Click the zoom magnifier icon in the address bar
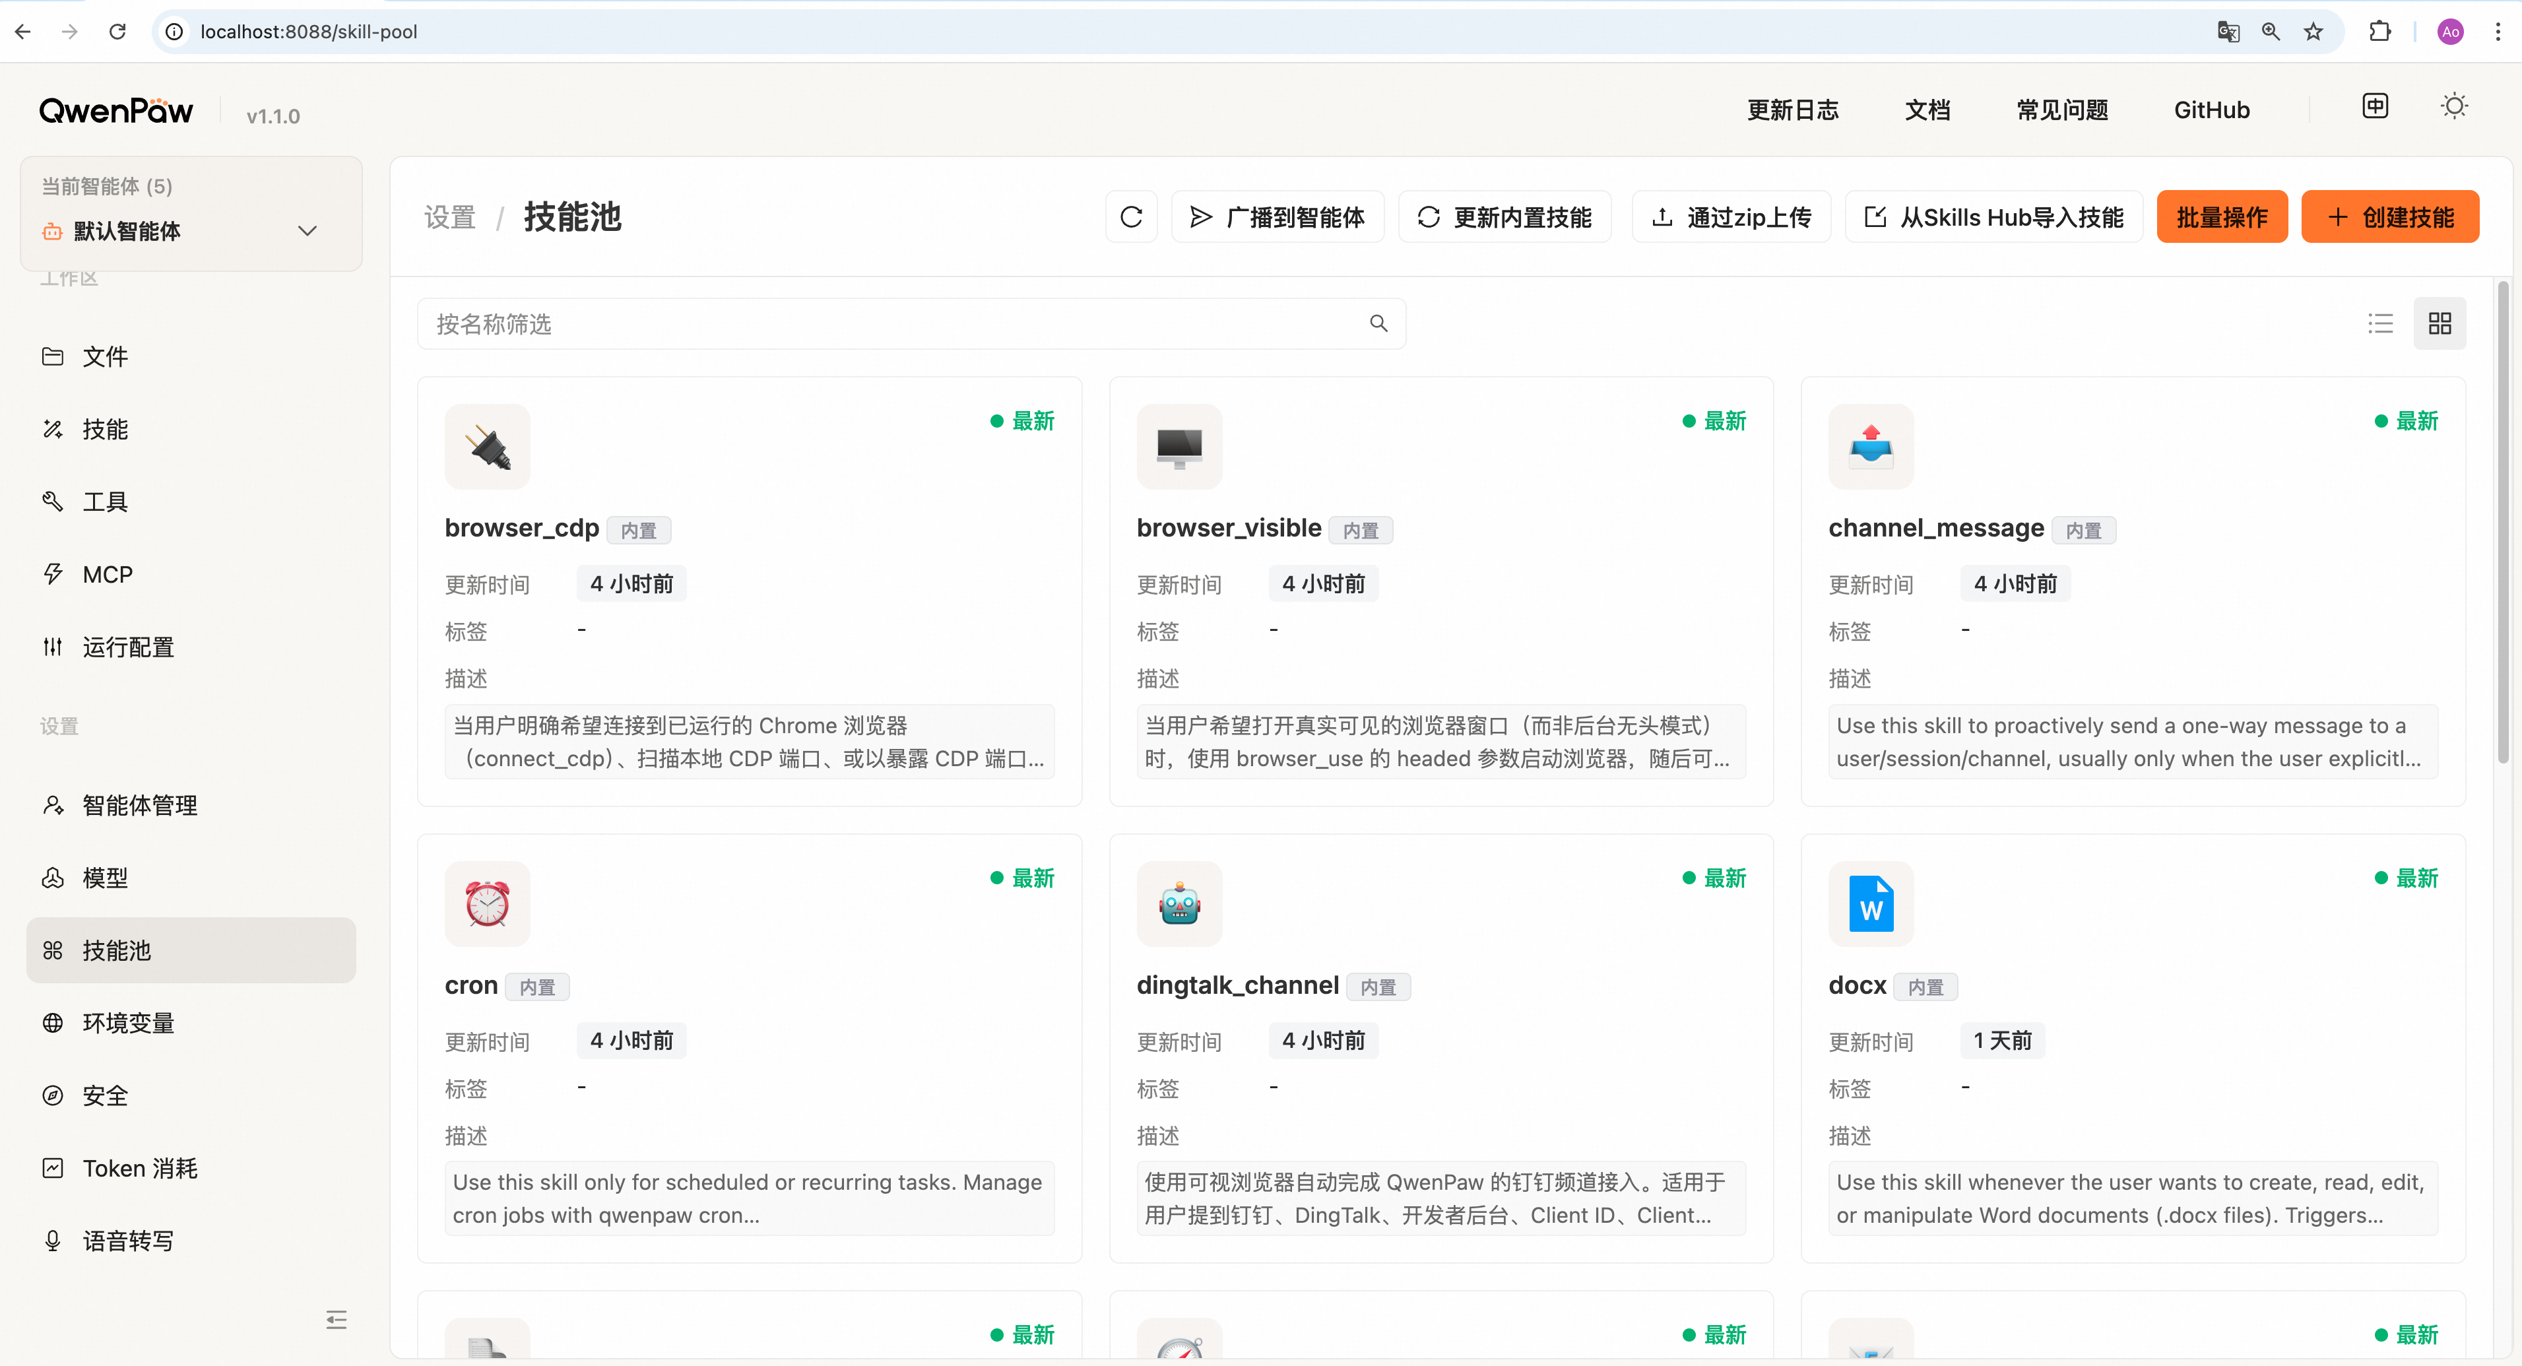 coord(2271,31)
